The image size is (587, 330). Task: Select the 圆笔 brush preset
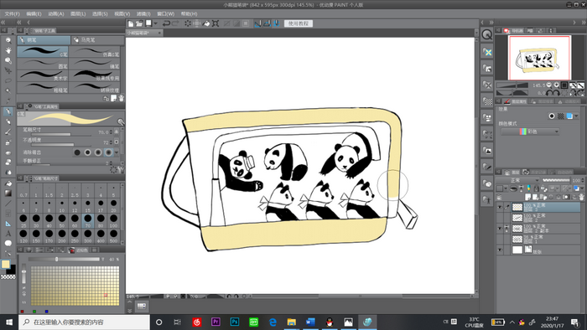tap(43, 63)
